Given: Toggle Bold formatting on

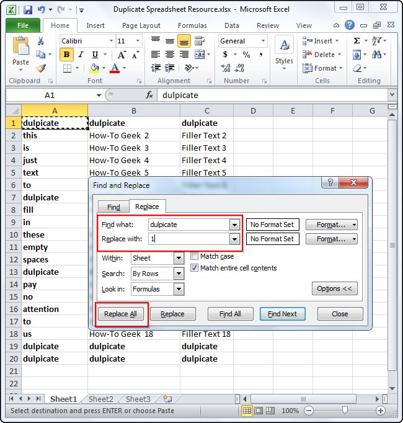Looking at the screenshot, I should tap(66, 55).
